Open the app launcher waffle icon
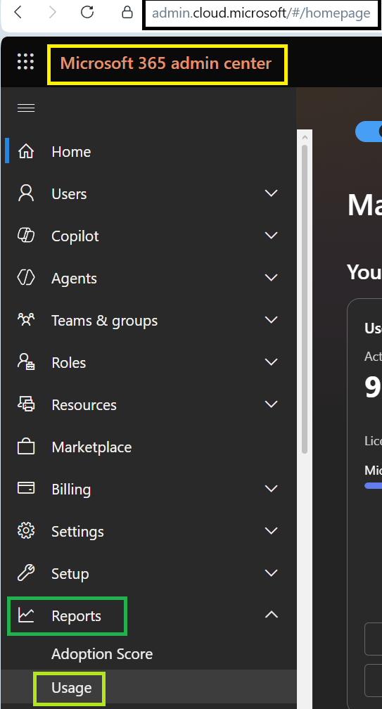 pos(26,61)
